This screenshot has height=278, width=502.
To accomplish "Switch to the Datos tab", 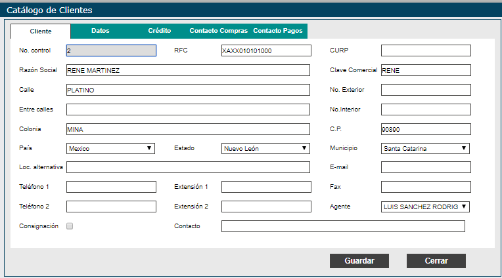I will click(x=101, y=31).
